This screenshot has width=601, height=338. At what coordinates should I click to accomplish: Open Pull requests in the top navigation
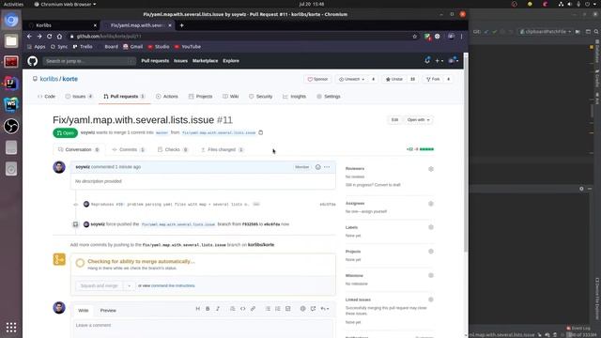tap(155, 61)
